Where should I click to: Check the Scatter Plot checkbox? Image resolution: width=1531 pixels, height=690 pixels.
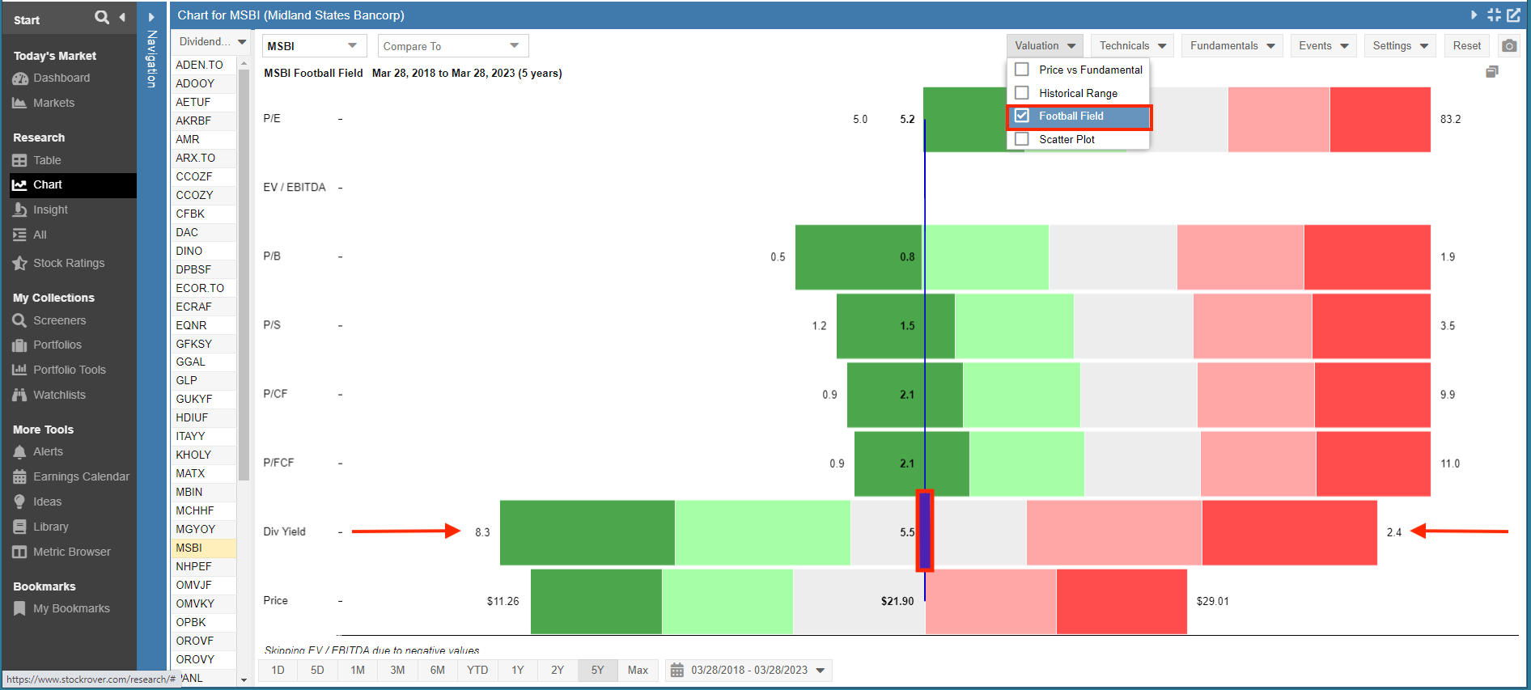[x=1022, y=139]
